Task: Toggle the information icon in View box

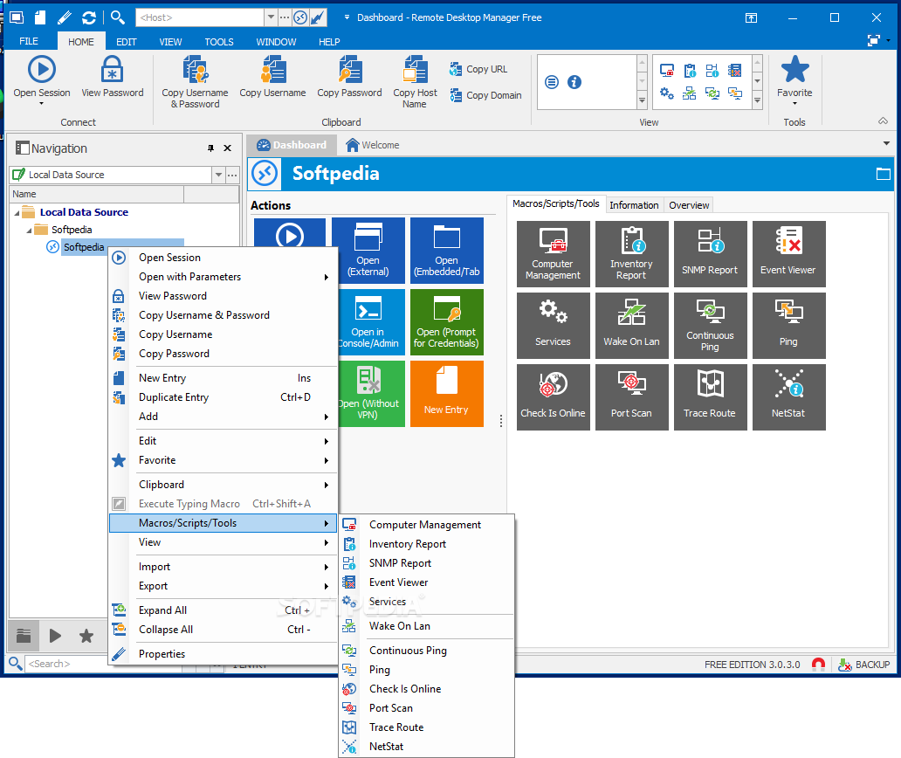Action: pyautogui.click(x=574, y=82)
